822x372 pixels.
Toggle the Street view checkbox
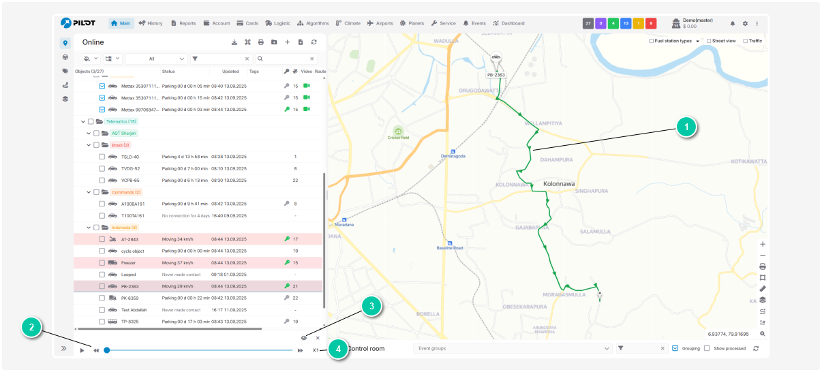coord(709,41)
